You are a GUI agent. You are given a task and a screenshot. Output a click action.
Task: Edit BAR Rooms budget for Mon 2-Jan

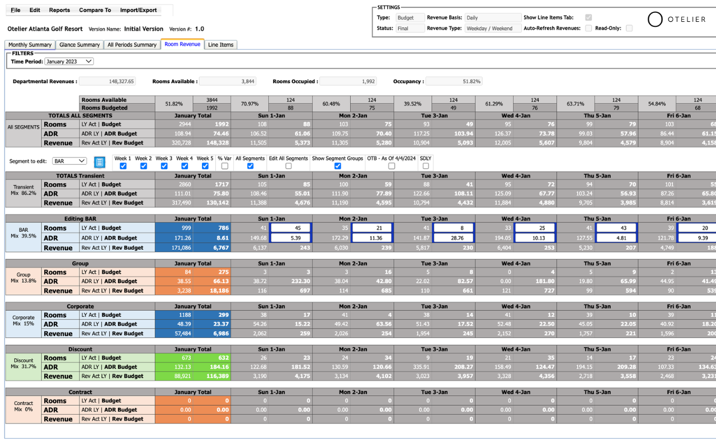click(x=372, y=228)
